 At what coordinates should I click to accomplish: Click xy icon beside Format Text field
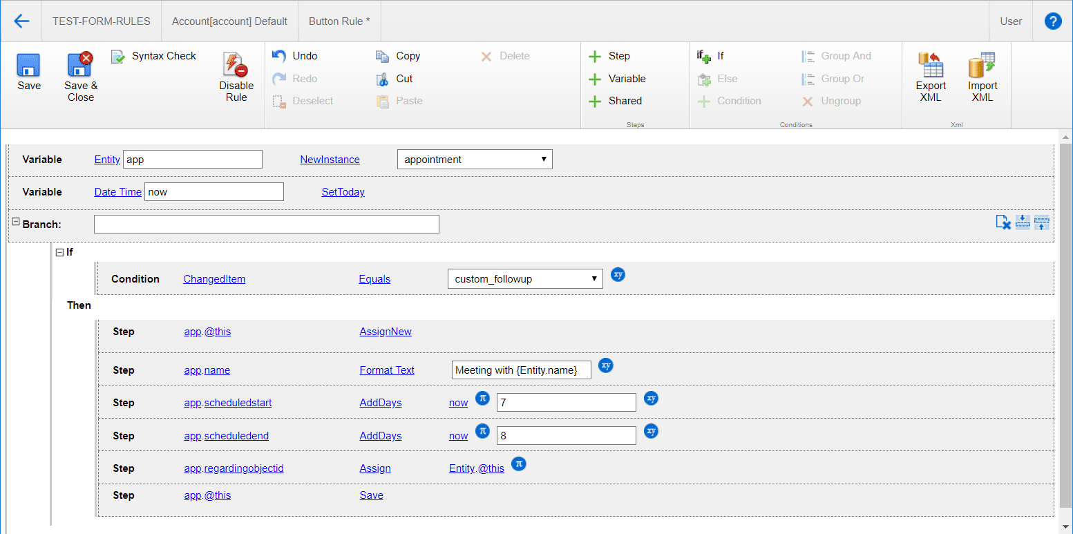(x=606, y=365)
